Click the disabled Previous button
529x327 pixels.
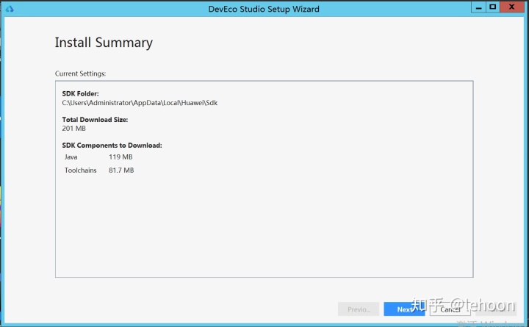click(359, 309)
